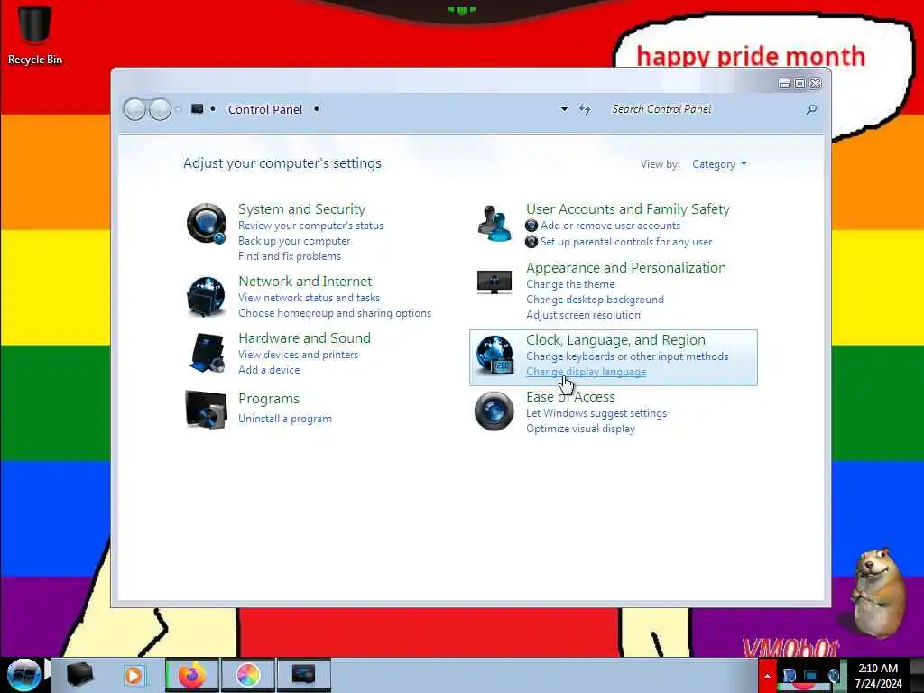Click the Control Panel icon in the address bar

(198, 109)
